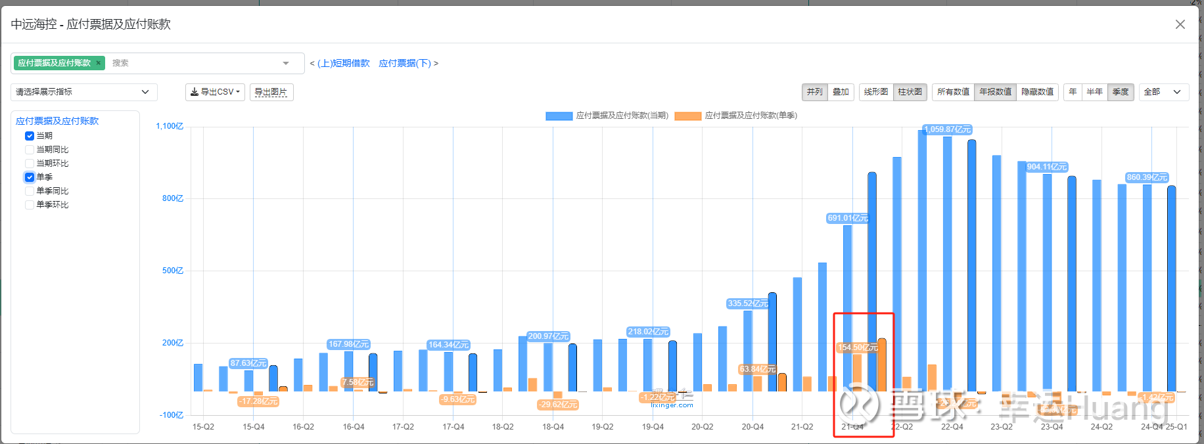This screenshot has height=444, width=1204.
Task: Change chart type to 线形图
Action: pos(875,92)
